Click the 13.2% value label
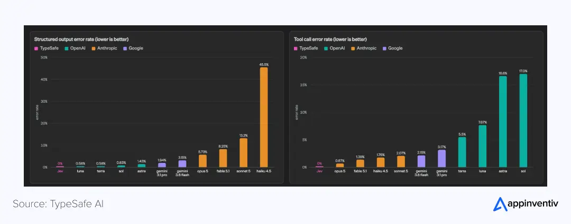Image resolution: width=571 pixels, height=224 pixels. pos(243,135)
